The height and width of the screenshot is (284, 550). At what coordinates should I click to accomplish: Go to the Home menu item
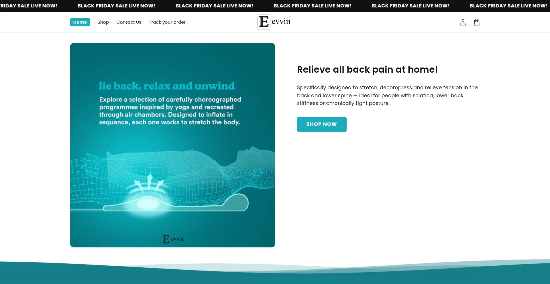(80, 22)
